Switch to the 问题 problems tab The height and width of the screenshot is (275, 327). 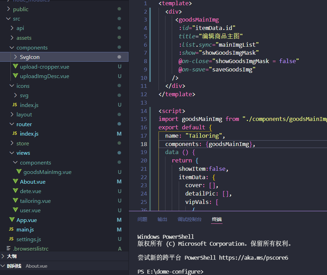click(142, 219)
